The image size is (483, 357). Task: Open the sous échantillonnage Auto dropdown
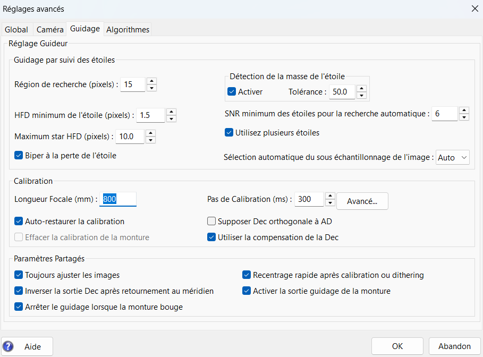tap(453, 157)
